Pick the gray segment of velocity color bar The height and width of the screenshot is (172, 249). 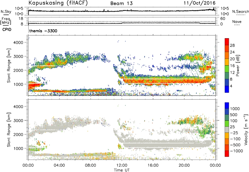coord(227,130)
